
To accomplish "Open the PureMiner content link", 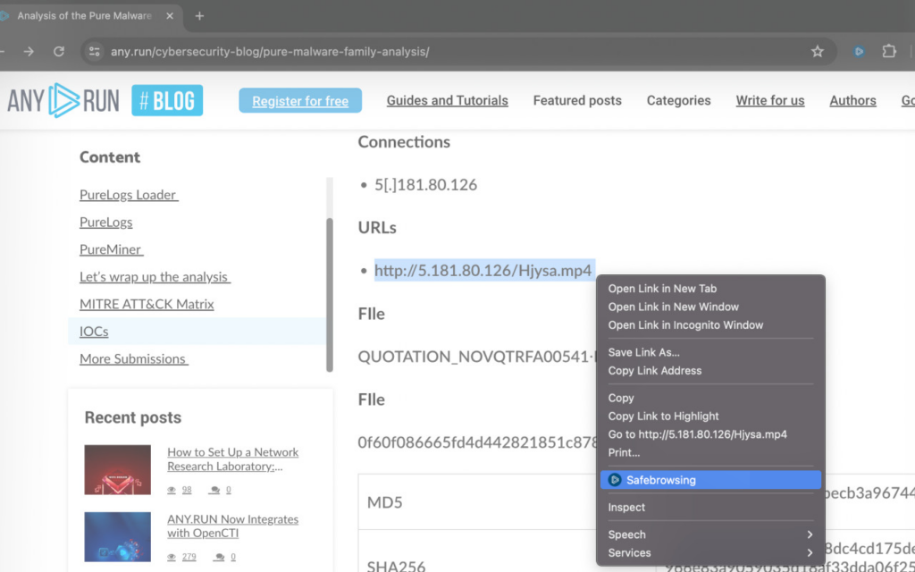I will click(111, 249).
